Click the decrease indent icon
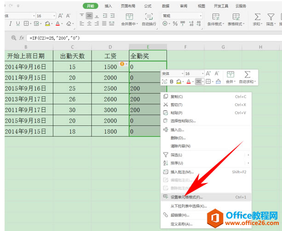This screenshot has height=231, width=282. (105, 16)
